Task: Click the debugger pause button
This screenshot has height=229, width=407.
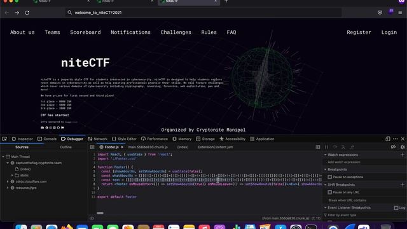Action: click(326, 147)
